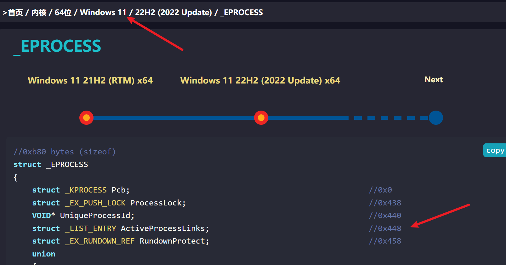Open the _EX_RUNDOWN_REF struct link
Screen dimensions: 506x265
click(100, 241)
